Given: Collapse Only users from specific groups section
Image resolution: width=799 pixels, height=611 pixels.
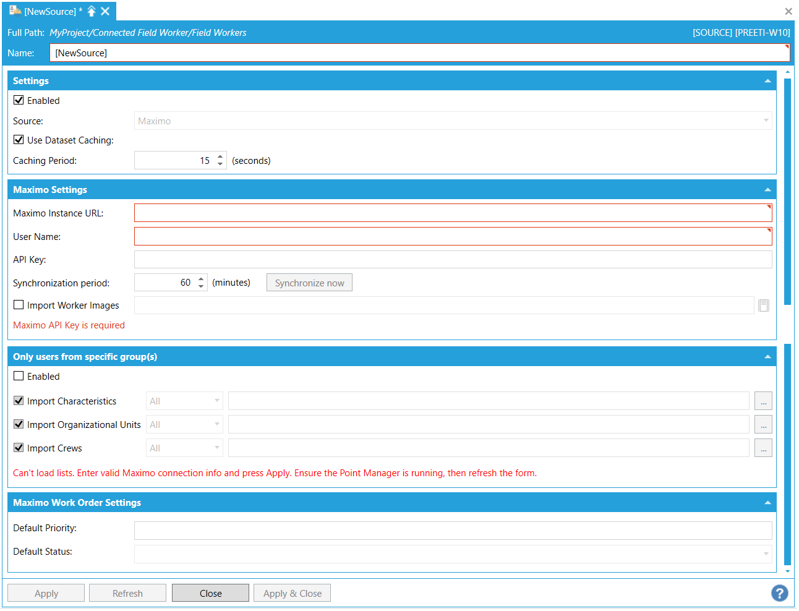Looking at the screenshot, I should pyautogui.click(x=767, y=357).
